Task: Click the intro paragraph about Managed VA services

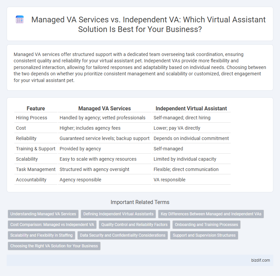Action: 140,67
